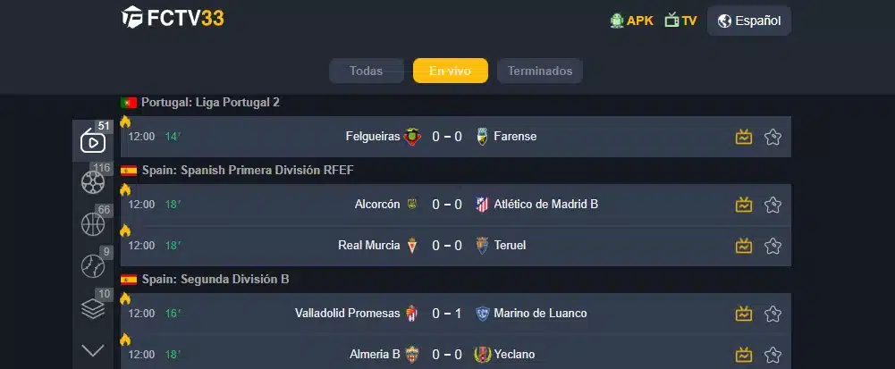Open the TV link in header

680,21
